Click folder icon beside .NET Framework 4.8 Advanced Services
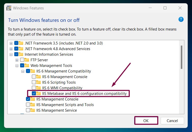The height and width of the screenshot is (132, 192). tap(21, 49)
